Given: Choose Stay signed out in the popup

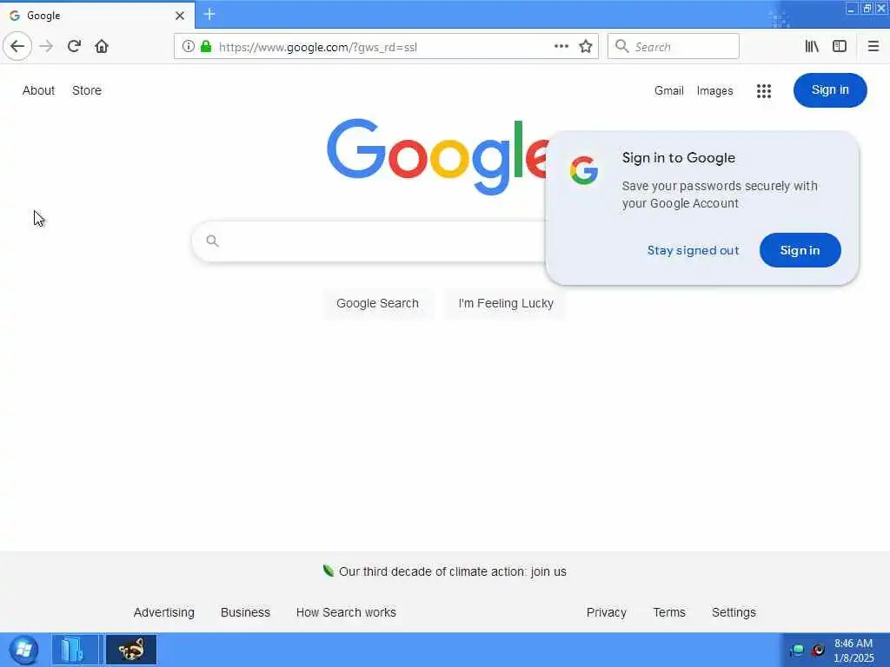Looking at the screenshot, I should (693, 251).
